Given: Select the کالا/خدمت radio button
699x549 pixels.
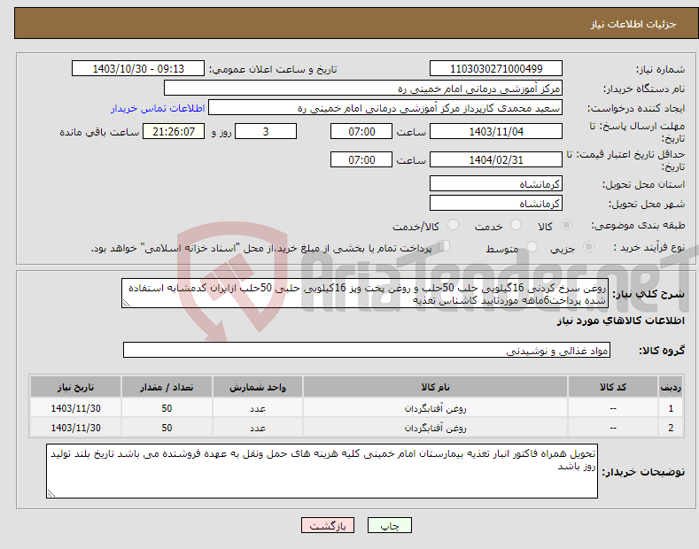Looking at the screenshot, I should click(x=453, y=225).
